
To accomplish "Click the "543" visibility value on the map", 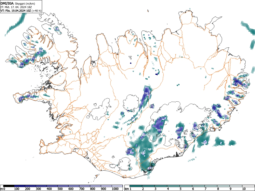I will click(204, 143).
